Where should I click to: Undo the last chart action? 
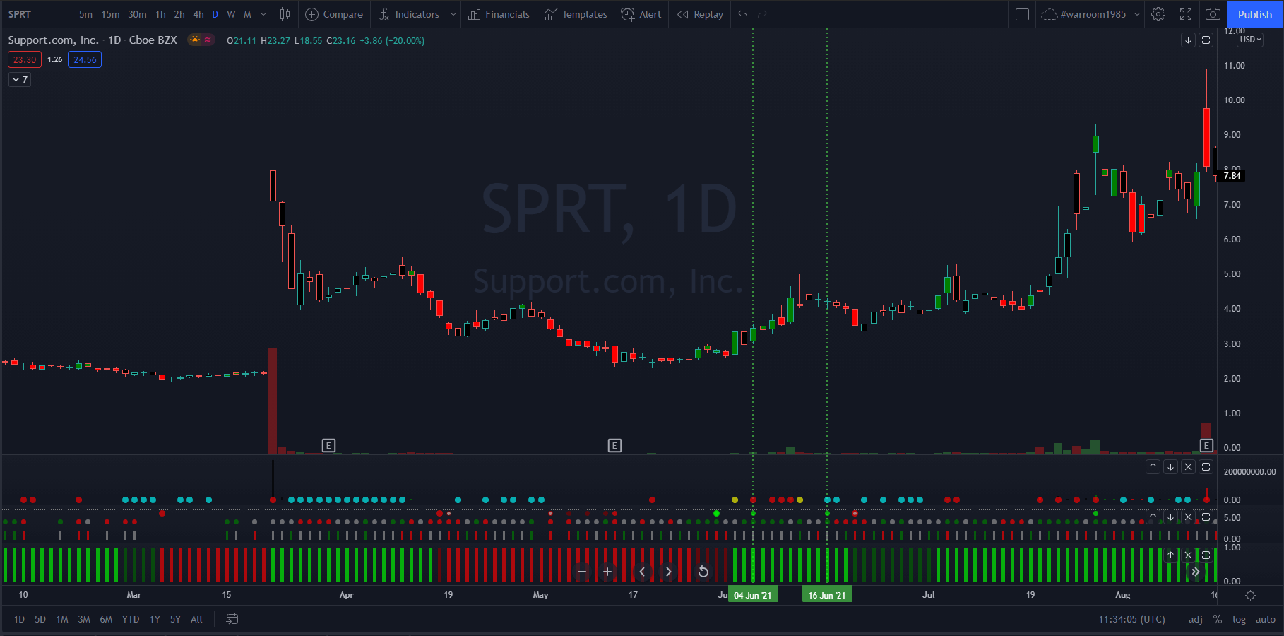pyautogui.click(x=742, y=14)
